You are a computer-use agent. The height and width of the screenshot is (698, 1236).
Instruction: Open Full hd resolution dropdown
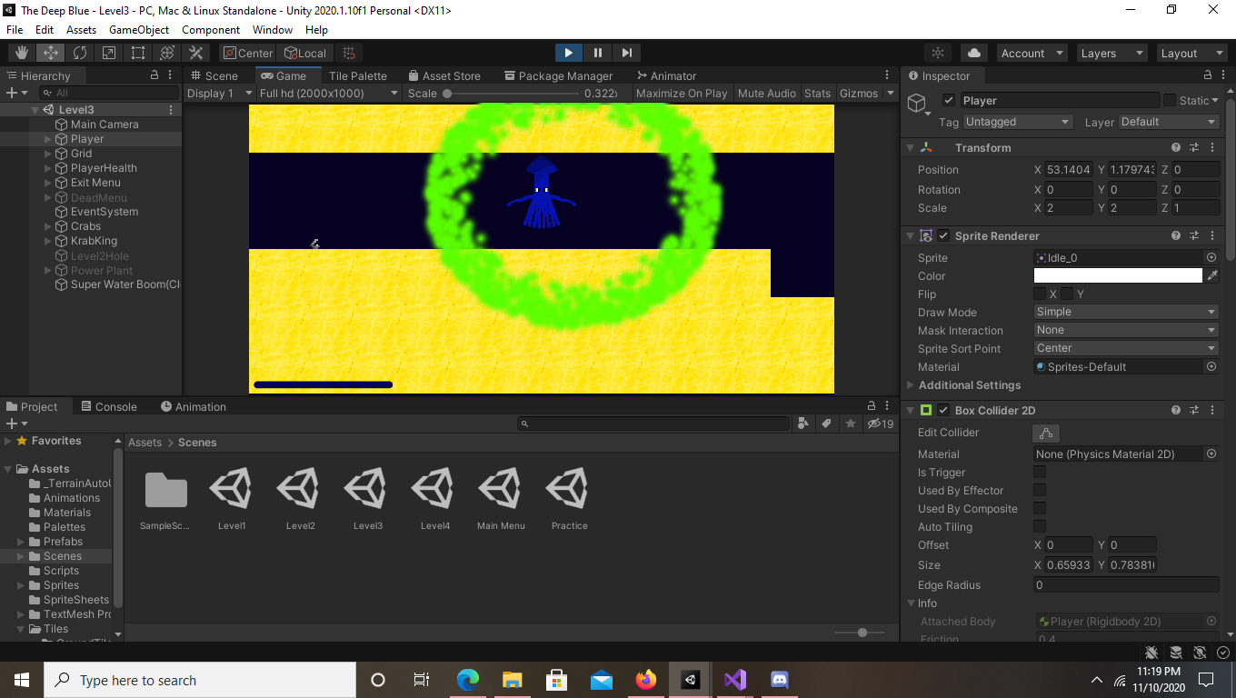(328, 93)
